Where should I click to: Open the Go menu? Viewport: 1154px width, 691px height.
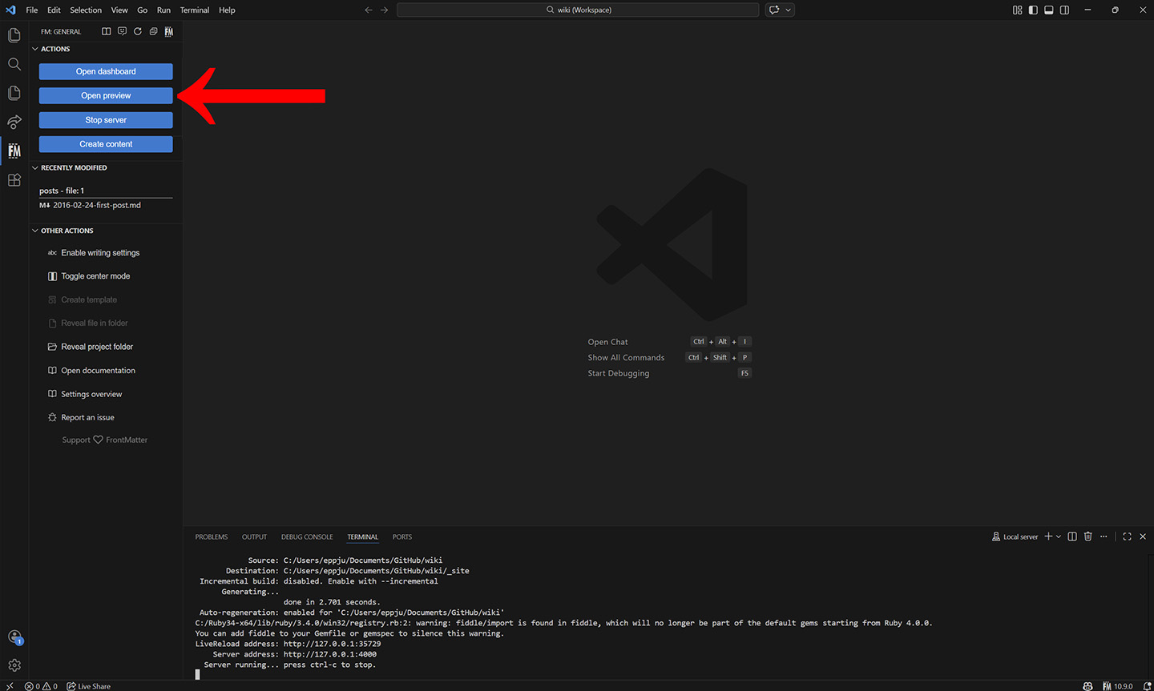(x=143, y=10)
